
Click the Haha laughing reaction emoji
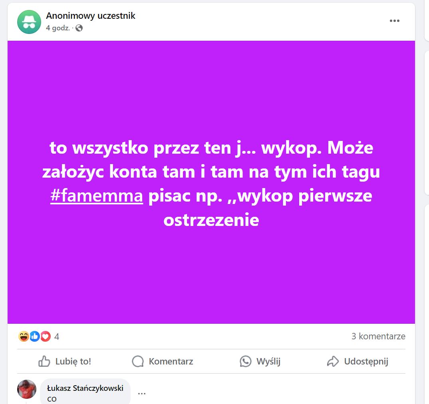click(x=24, y=337)
